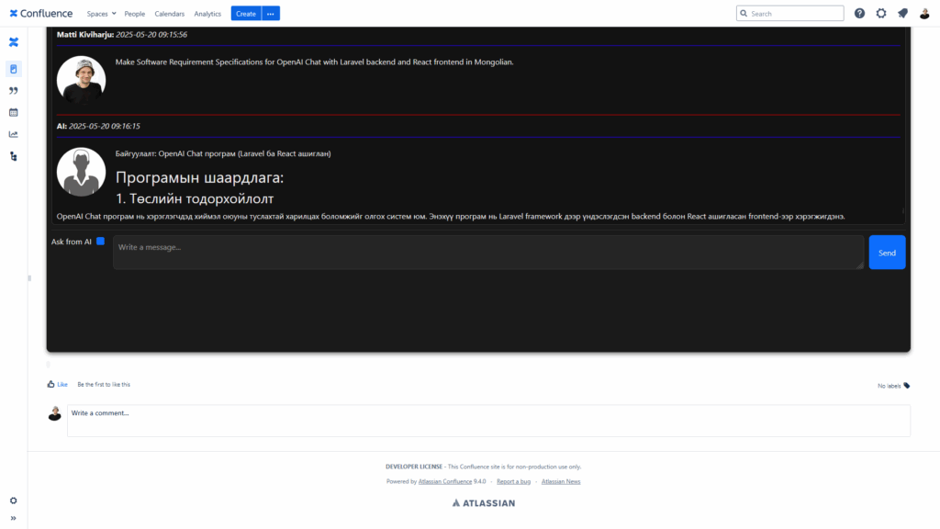The height and width of the screenshot is (529, 940).
Task: Open the Atlassian News link
Action: tap(561, 481)
